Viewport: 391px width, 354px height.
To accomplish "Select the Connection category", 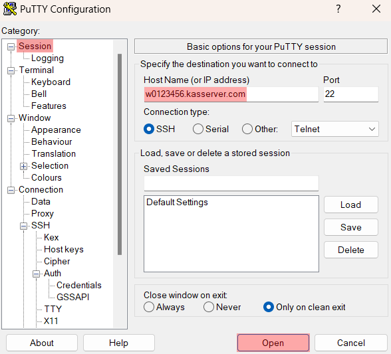I will (41, 189).
